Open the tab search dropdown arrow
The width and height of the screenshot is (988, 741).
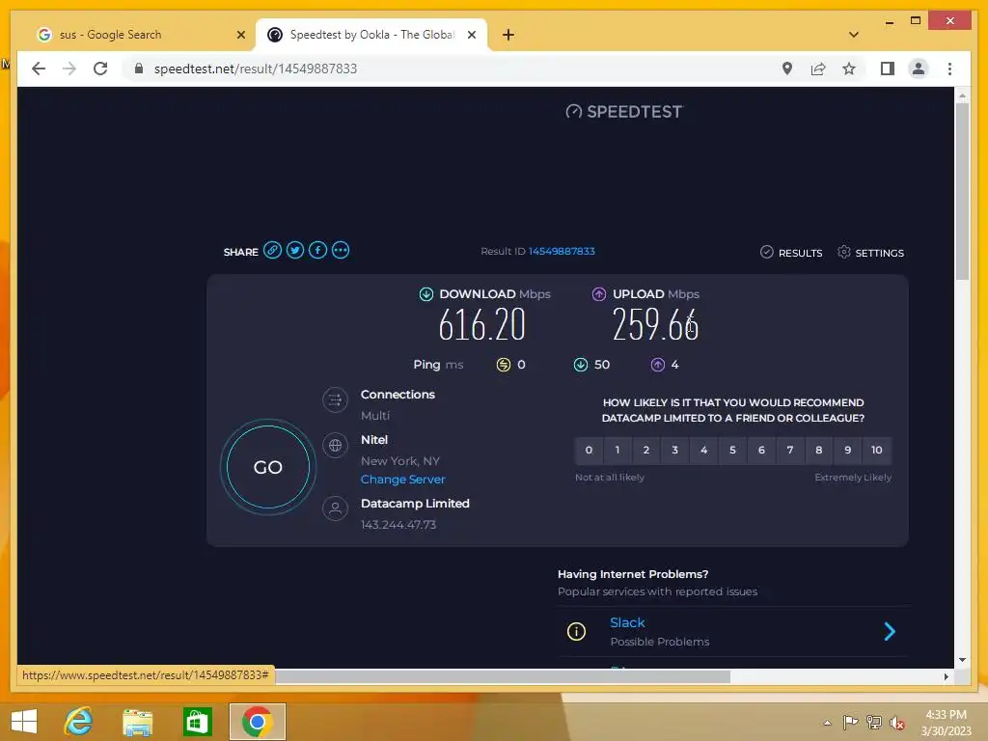854,35
